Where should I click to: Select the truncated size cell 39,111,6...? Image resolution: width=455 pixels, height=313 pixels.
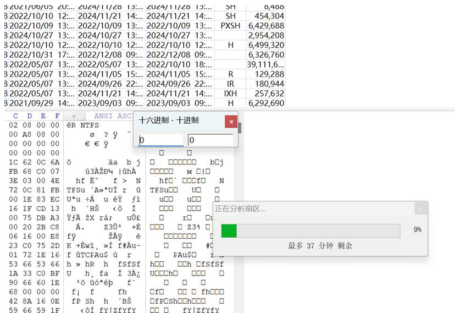[x=266, y=64]
